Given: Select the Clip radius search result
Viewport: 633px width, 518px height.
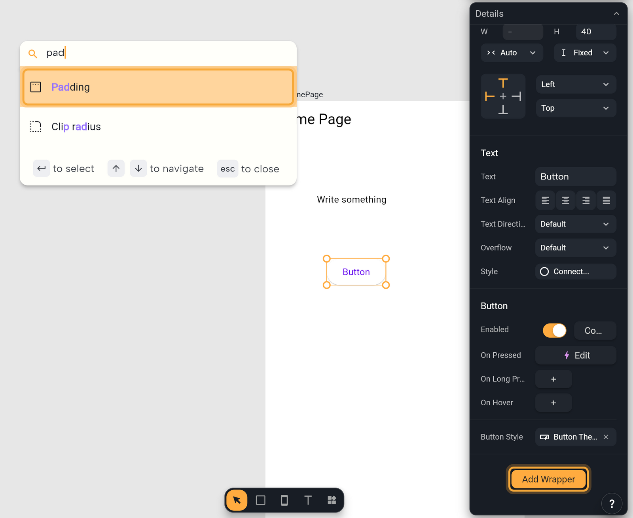Looking at the screenshot, I should coord(158,127).
